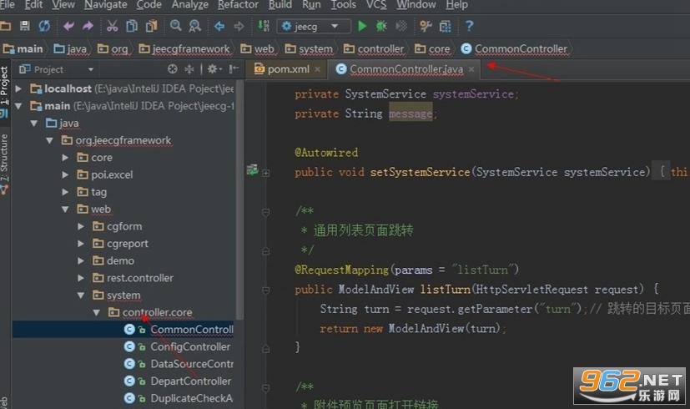Click the Cut scissors icon
The height and width of the screenshot is (409, 690).
pyautogui.click(x=112, y=26)
